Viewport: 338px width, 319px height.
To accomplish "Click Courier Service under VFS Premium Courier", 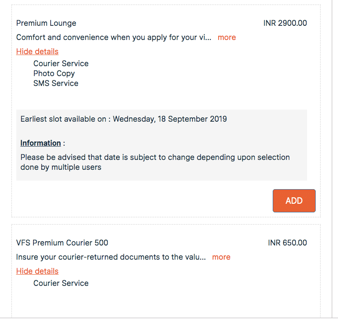I will (61, 283).
